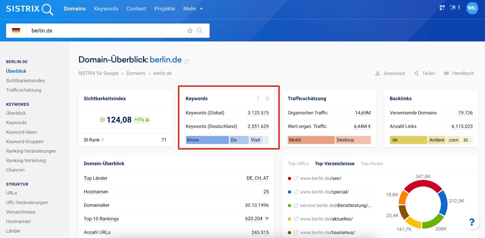The image size is (485, 238).
Task: Open the Keywords top navigation item
Action: [106, 9]
